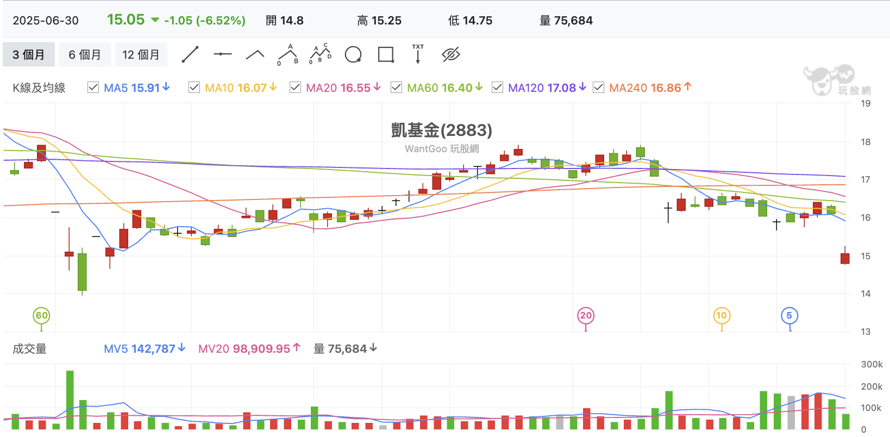Uncheck the MA10 moving average checkbox
This screenshot has width=890, height=437.
coord(194,88)
